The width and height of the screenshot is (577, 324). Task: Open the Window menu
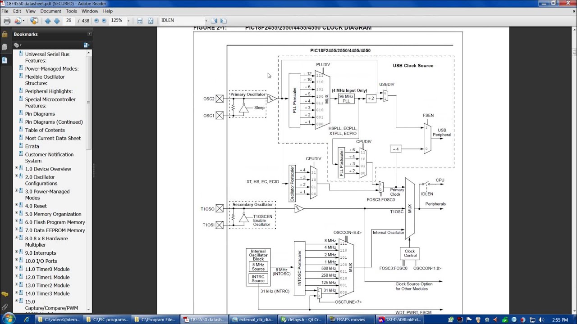[x=90, y=11]
